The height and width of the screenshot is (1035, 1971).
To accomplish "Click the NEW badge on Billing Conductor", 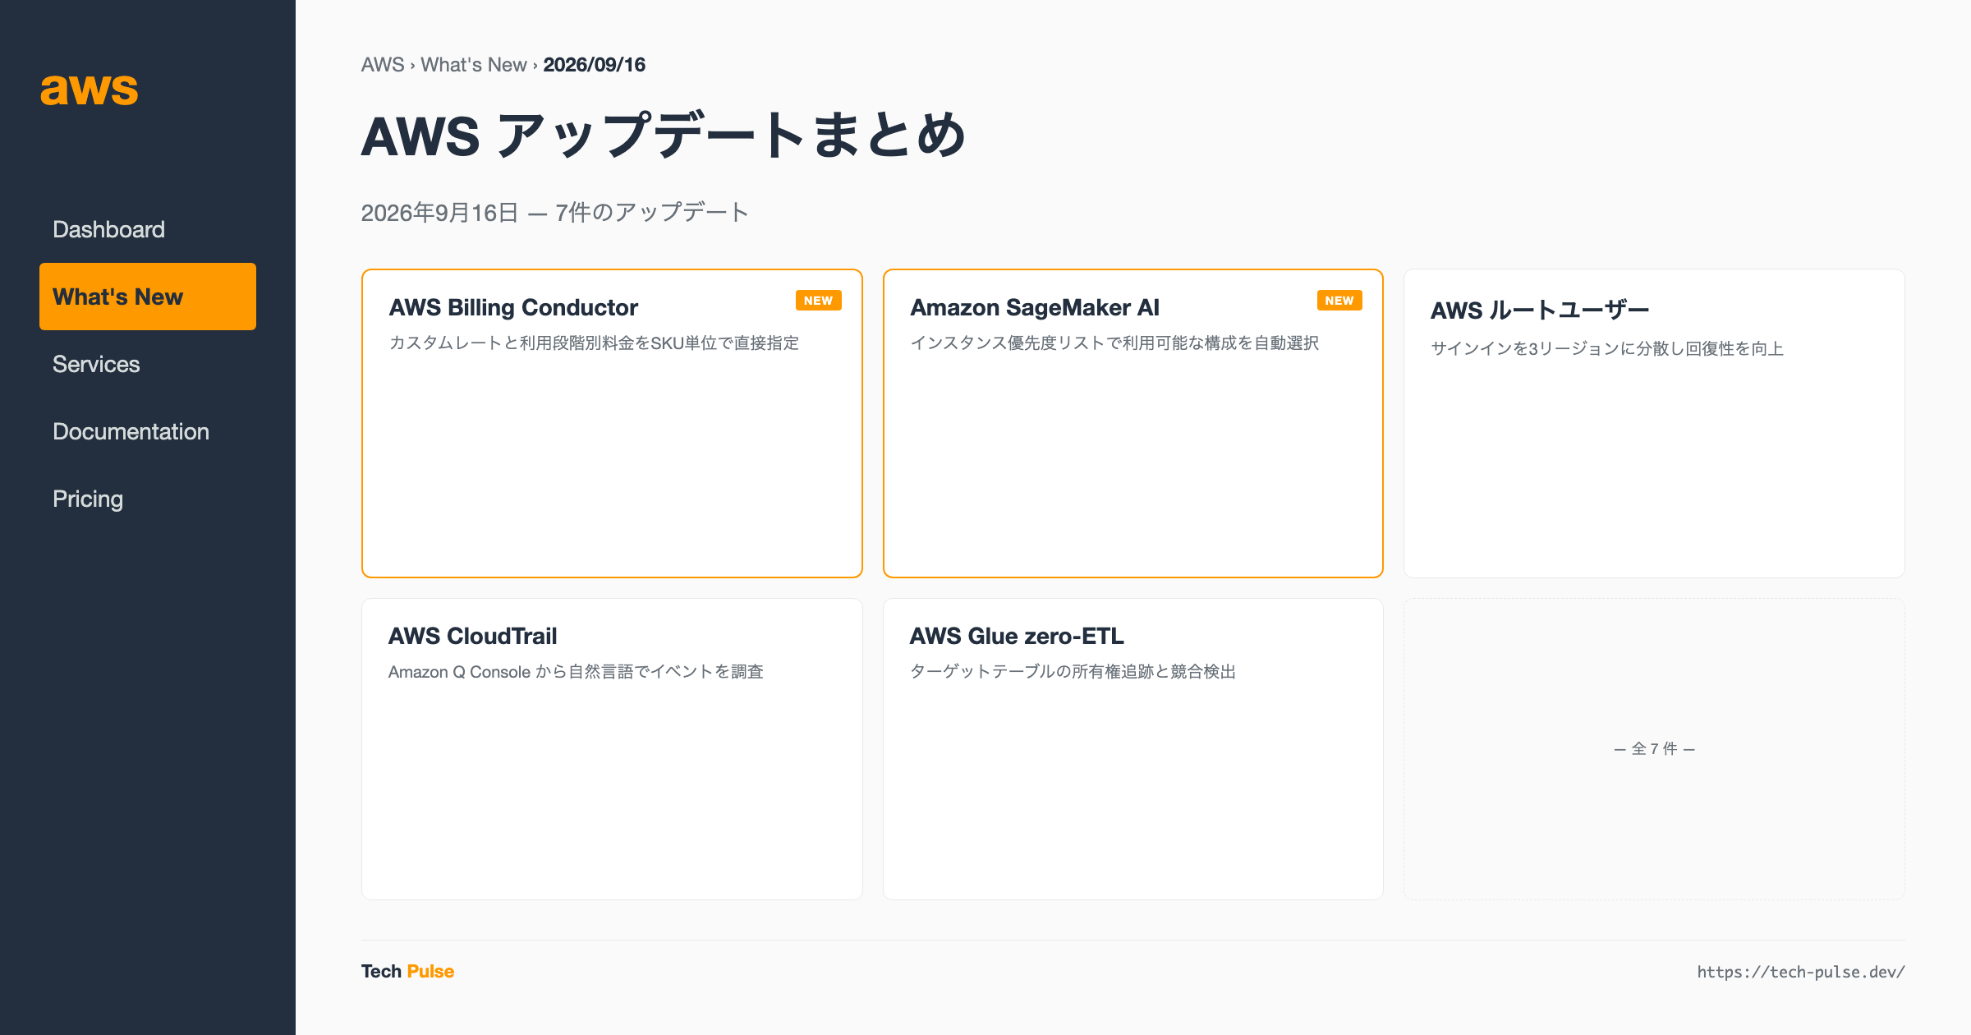I will (x=818, y=301).
